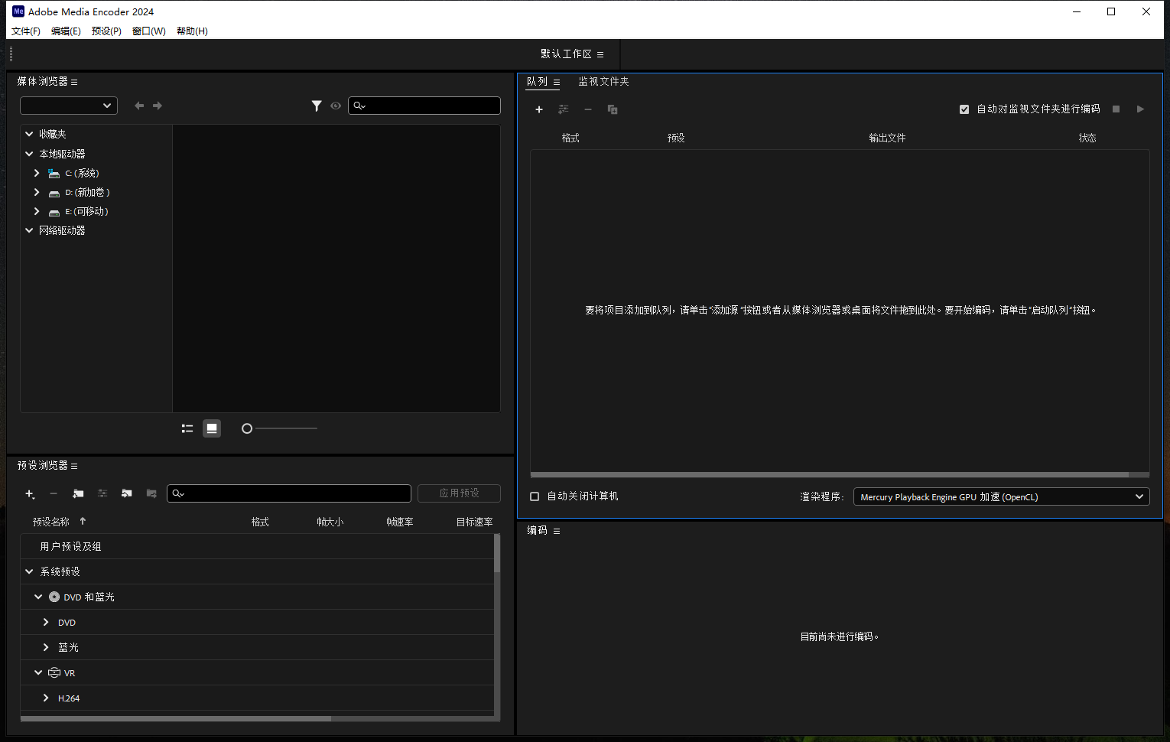Open the 帮助(H) menu

point(192,31)
